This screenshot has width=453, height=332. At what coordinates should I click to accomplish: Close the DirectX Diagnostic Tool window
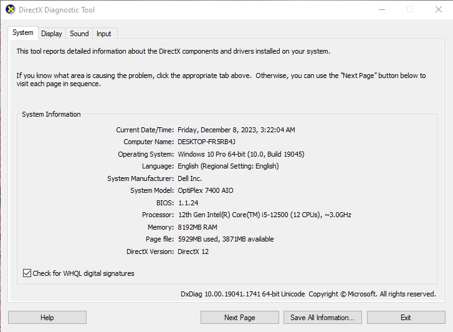(x=438, y=10)
